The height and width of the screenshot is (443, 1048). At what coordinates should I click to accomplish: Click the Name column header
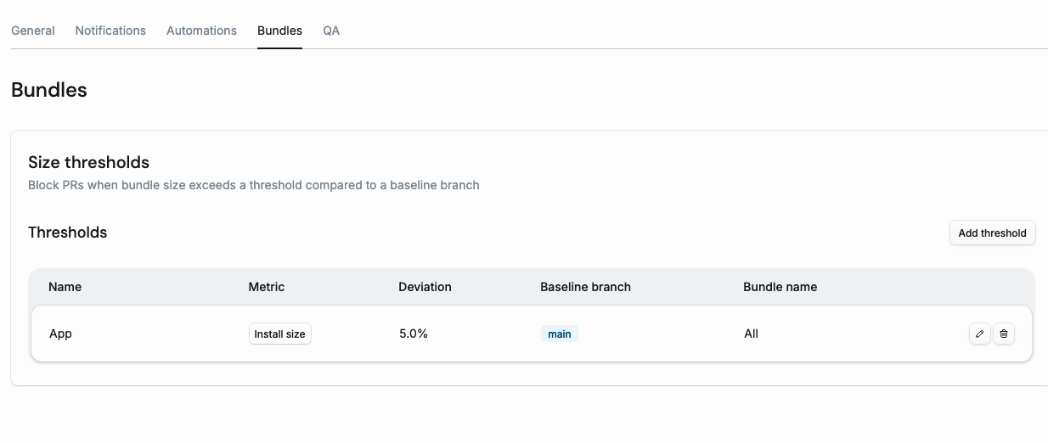pyautogui.click(x=65, y=287)
